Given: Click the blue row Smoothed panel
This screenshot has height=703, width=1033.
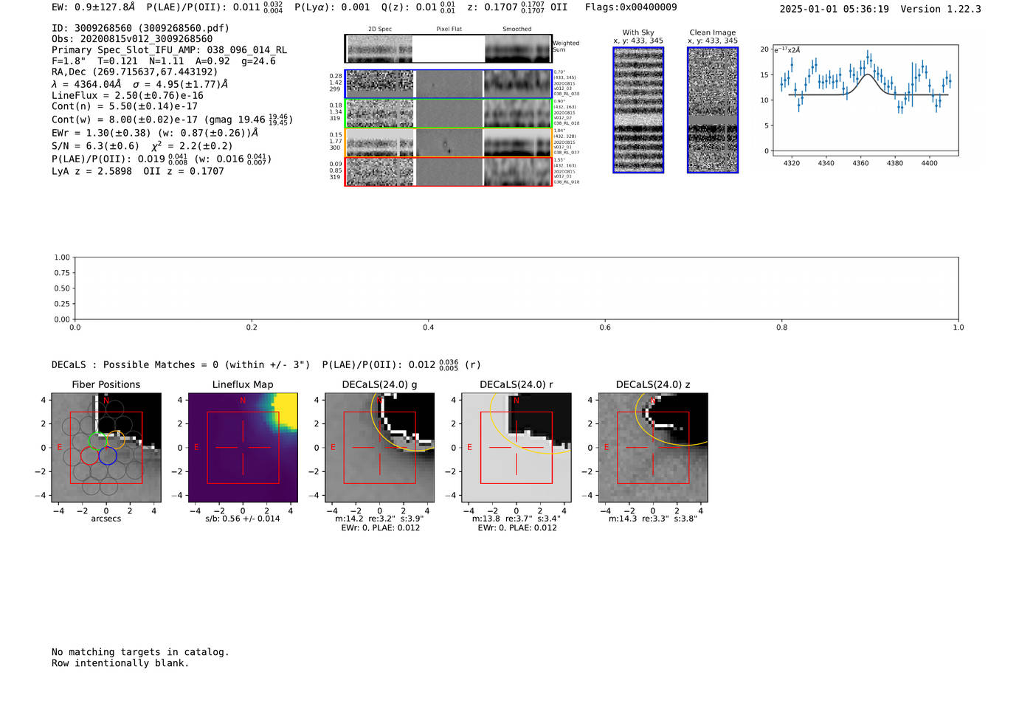Looking at the screenshot, I should [518, 84].
